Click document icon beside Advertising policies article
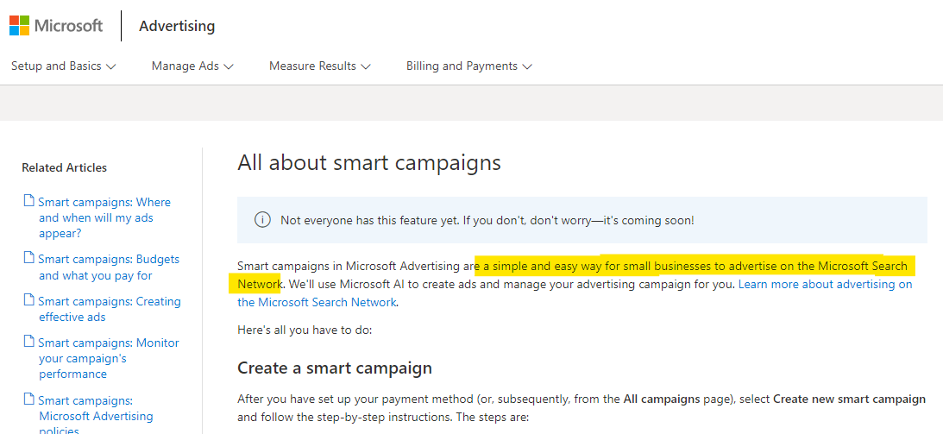Screen dimensions: 943x434 (x=28, y=399)
